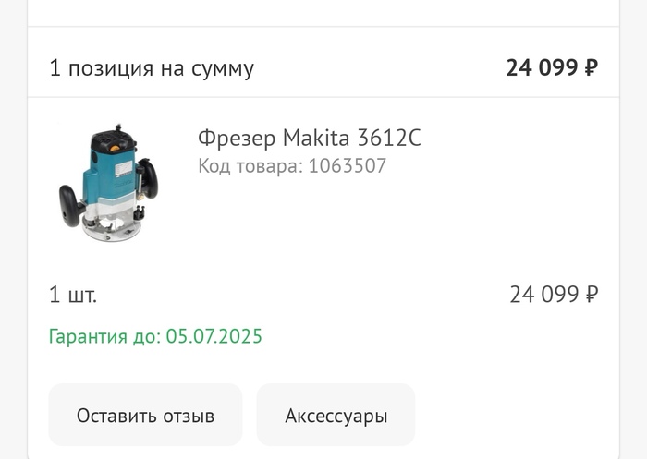The image size is (647, 459).
Task: Click the 1 шт. quantity label
Action: click(x=73, y=296)
